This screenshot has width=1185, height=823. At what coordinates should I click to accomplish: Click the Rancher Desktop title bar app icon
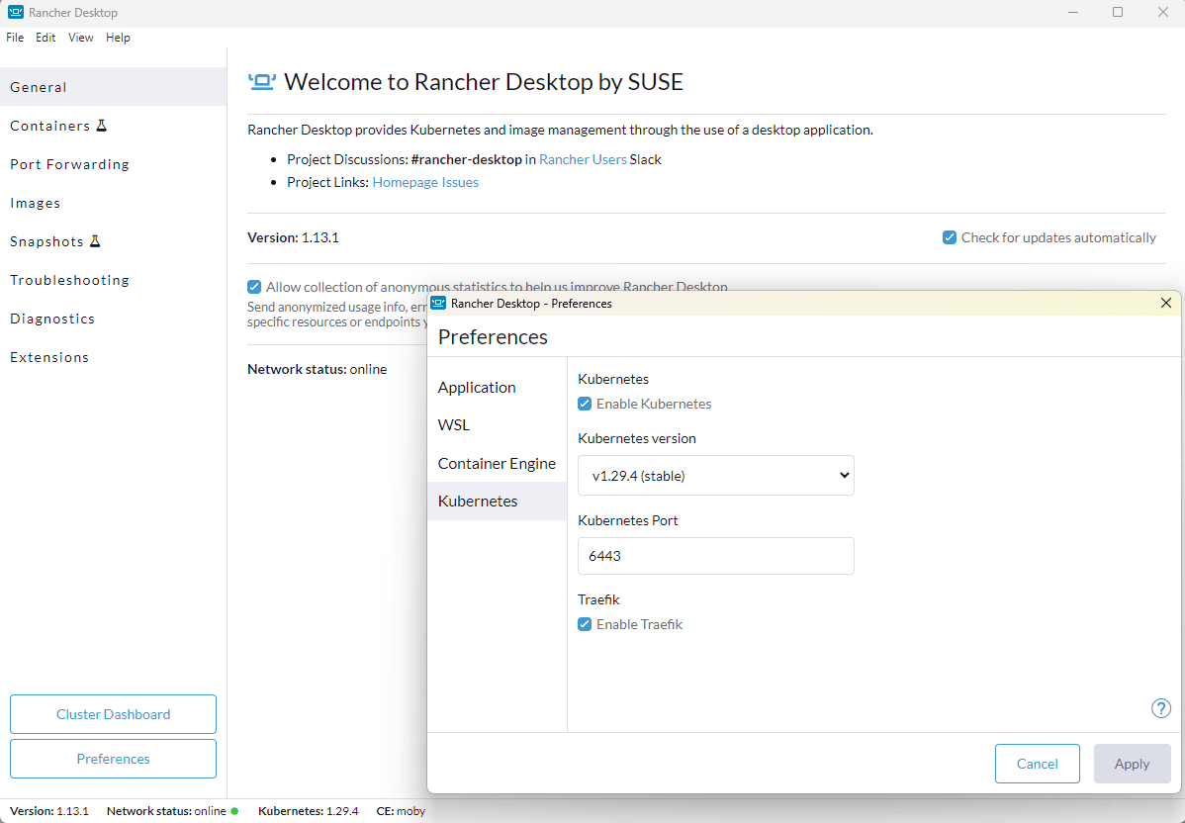pos(16,12)
